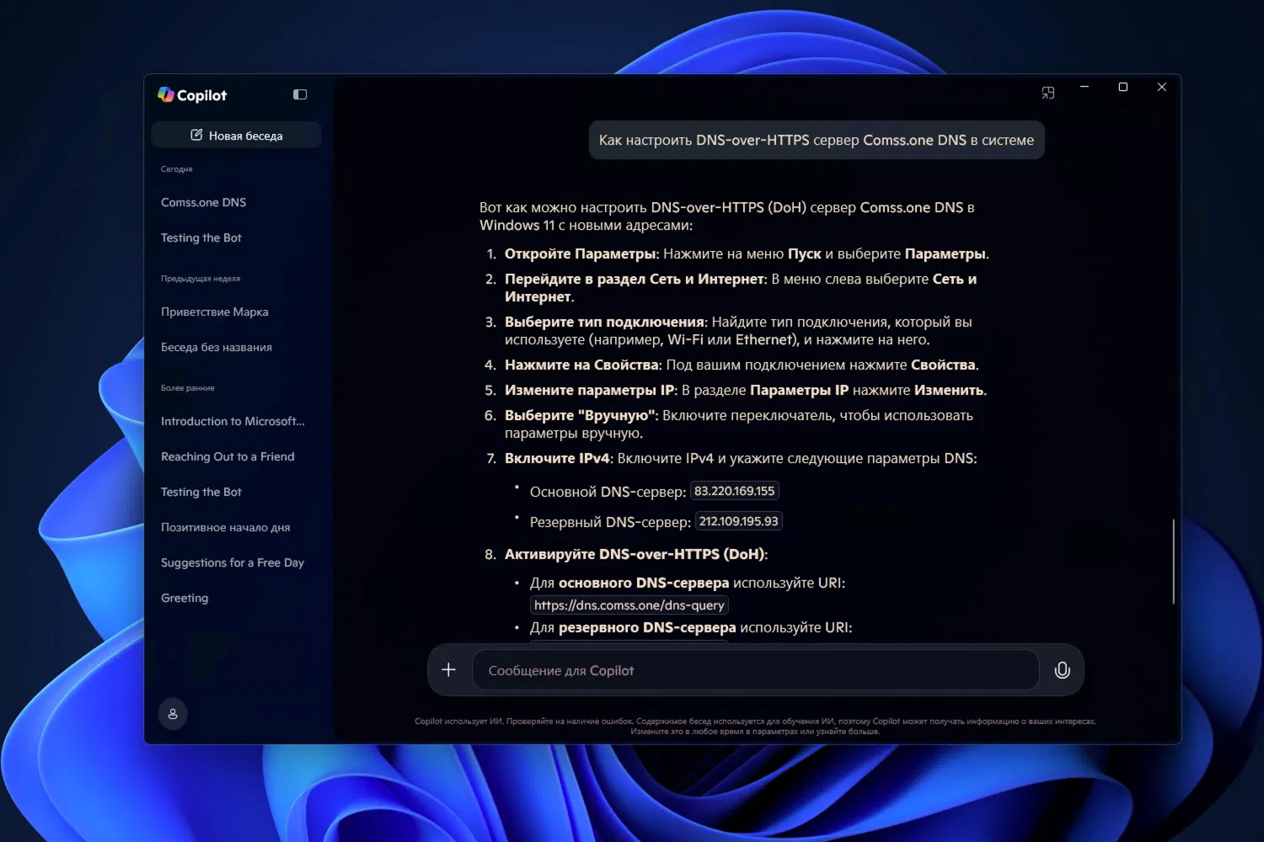The image size is (1264, 842).
Task: Click the picture-in-picture compact view icon
Action: (x=1048, y=93)
